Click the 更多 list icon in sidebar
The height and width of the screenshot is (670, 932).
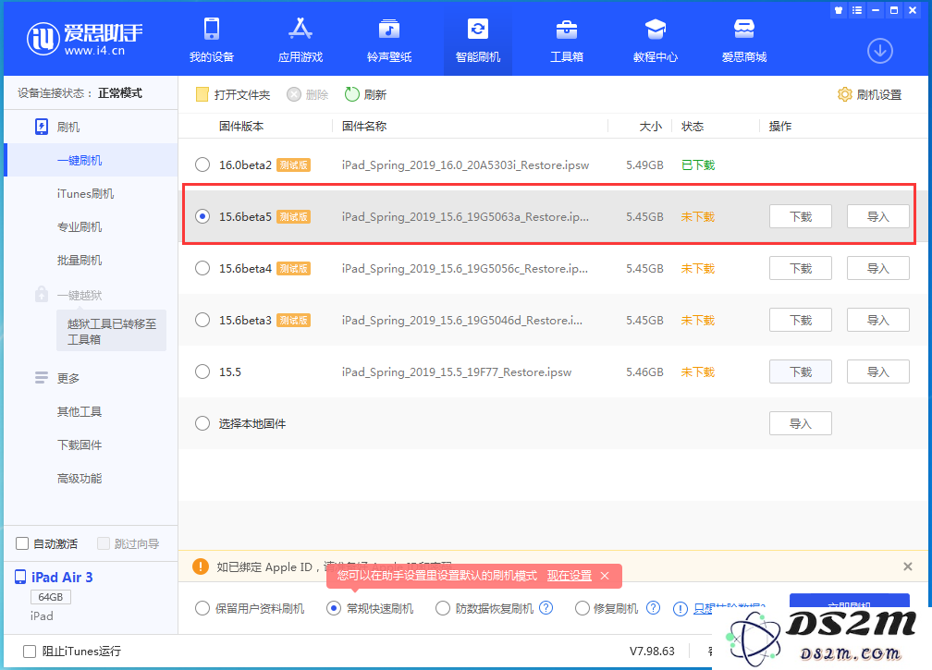coord(41,378)
